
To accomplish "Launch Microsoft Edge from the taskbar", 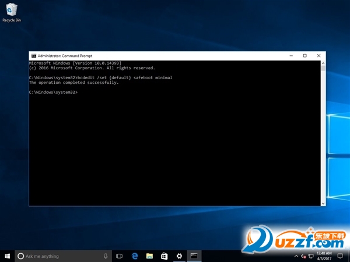I will point(135,256).
